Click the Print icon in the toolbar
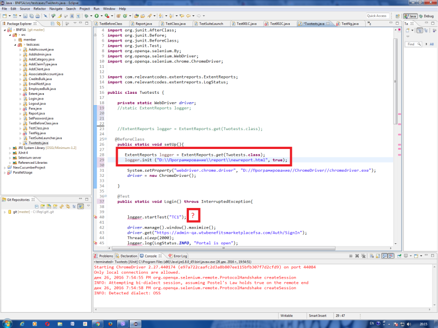 pos(36,16)
